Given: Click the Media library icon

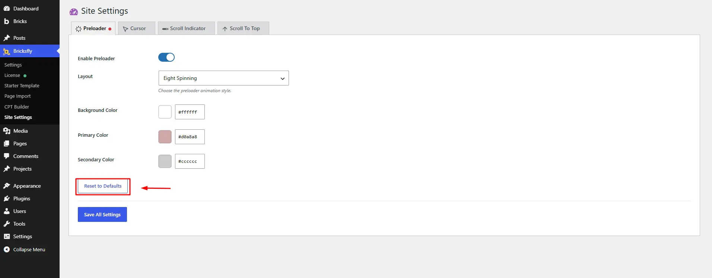Looking at the screenshot, I should (x=7, y=131).
